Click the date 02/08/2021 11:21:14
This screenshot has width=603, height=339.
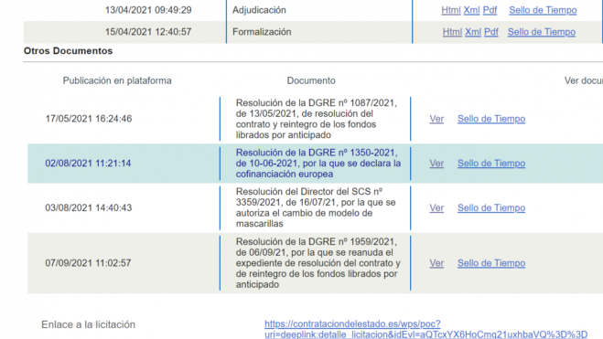88,164
